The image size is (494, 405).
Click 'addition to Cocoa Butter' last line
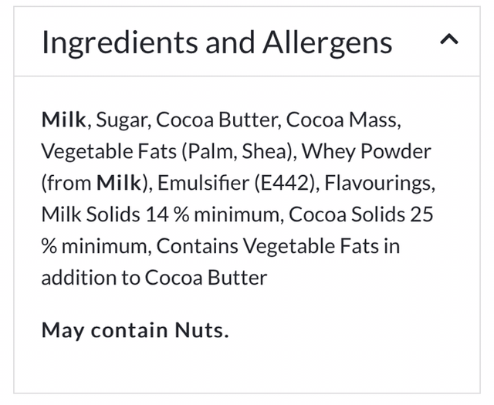154,278
